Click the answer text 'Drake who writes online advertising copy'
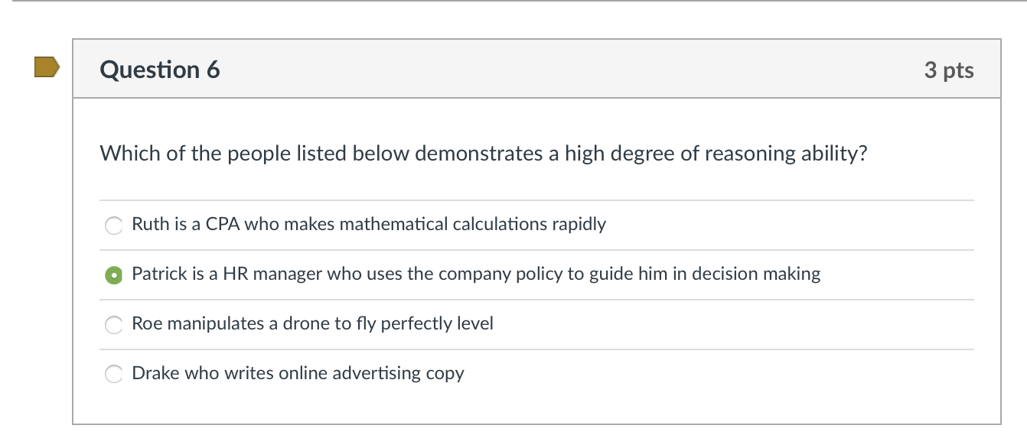 coord(298,373)
